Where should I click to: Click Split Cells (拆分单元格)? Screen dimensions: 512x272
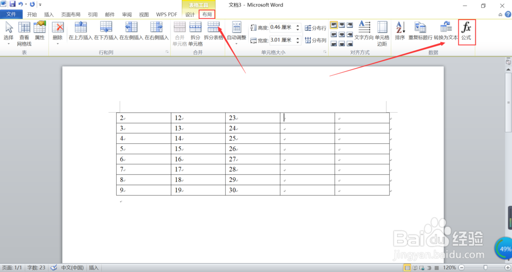pyautogui.click(x=195, y=34)
